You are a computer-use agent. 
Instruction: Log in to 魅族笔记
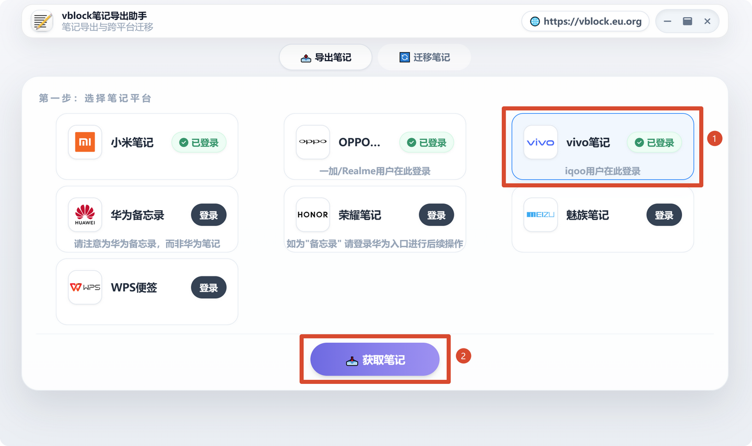click(664, 215)
